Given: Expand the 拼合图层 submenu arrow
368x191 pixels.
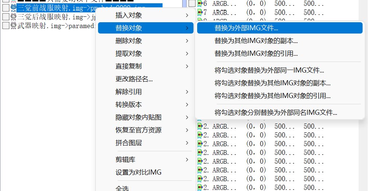Looking at the screenshot, I should 187,143.
